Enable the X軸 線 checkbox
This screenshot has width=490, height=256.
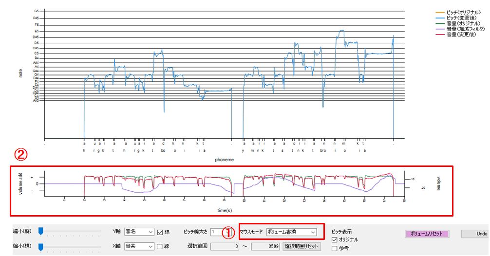160,247
